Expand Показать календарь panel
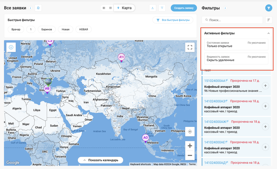Viewport: 277px width, 169px height. coord(100,160)
